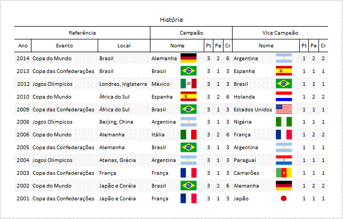Click the Spain flag in 2013 runner-up column
Screen dimensions: 343x219
pos(284,71)
